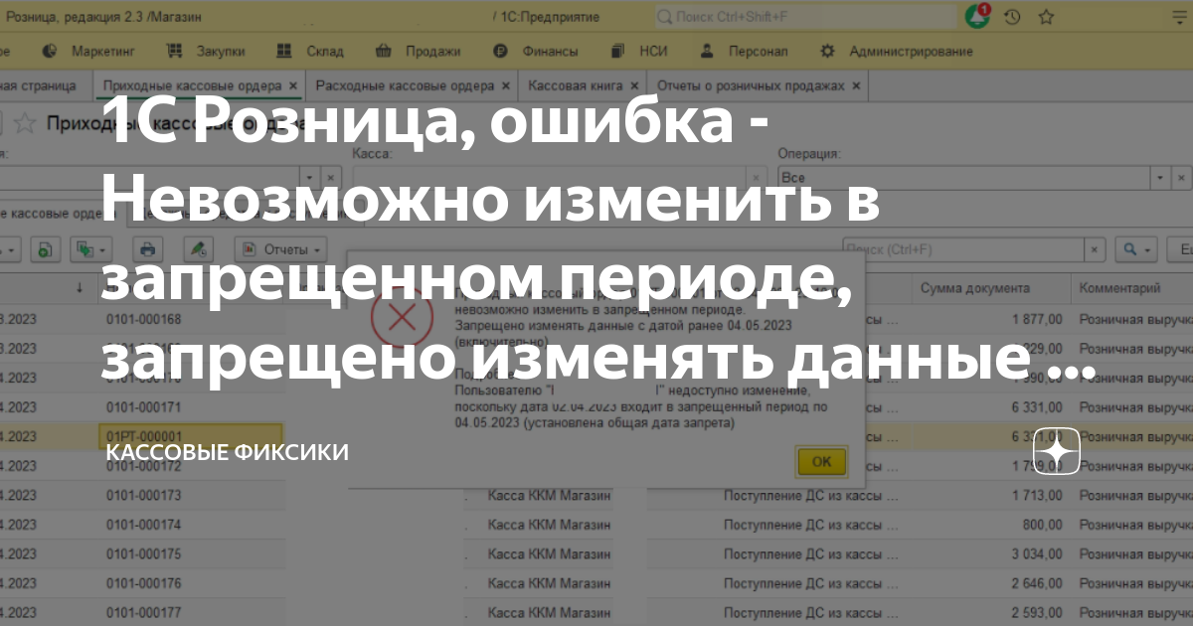Screen dimensions: 1193x626
Task: Open the Персонал section
Action: (743, 52)
